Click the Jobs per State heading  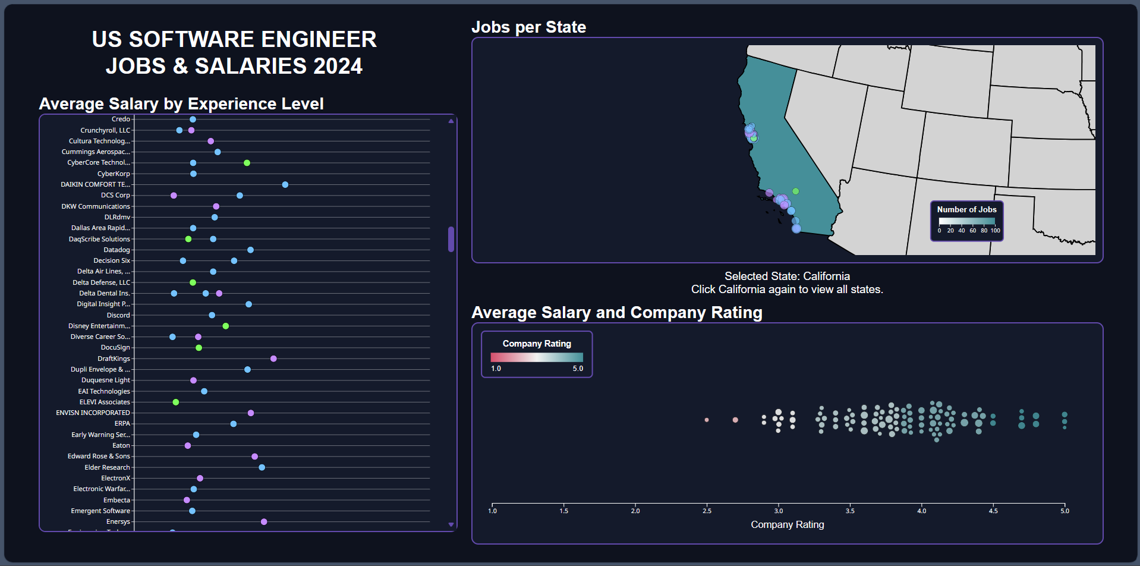[x=528, y=27]
